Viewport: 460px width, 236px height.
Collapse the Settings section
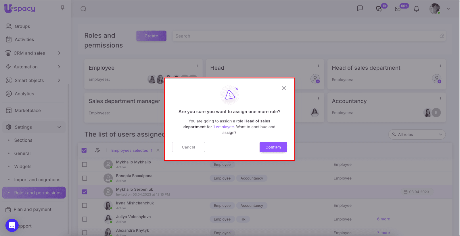tap(59, 127)
